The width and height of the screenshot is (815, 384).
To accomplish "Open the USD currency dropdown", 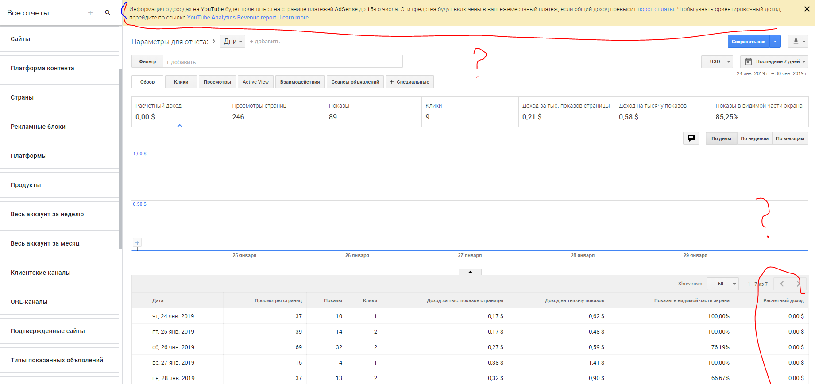I will pyautogui.click(x=717, y=62).
